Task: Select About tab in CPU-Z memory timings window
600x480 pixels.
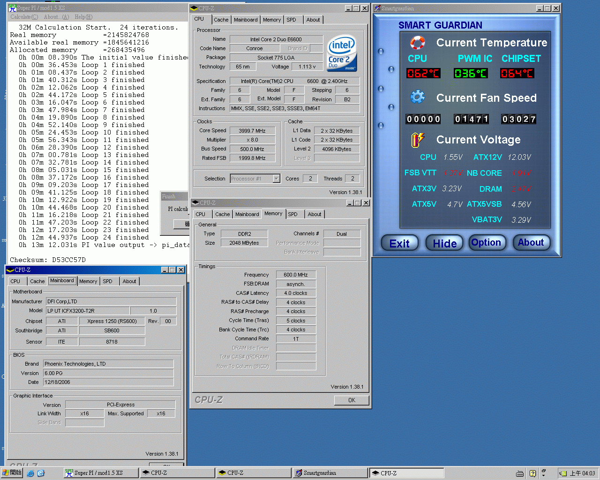Action: tap(315, 214)
